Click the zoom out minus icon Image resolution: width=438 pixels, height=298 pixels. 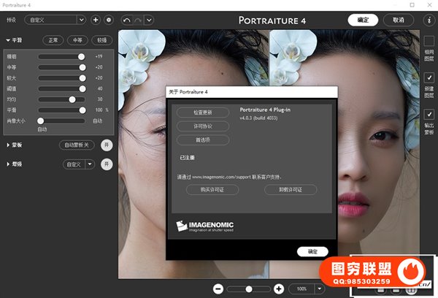(218, 289)
